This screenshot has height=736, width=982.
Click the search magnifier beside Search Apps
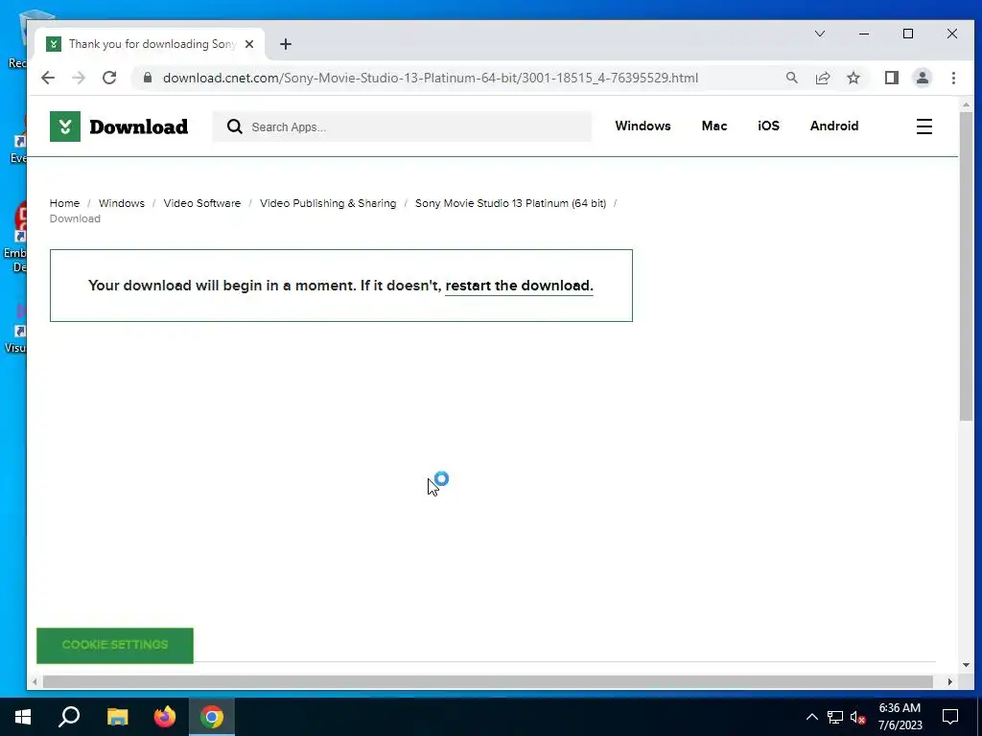[x=235, y=127]
